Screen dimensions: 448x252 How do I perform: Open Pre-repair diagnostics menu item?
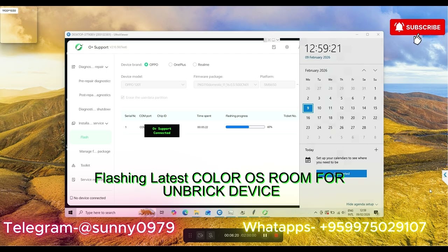[94, 81]
